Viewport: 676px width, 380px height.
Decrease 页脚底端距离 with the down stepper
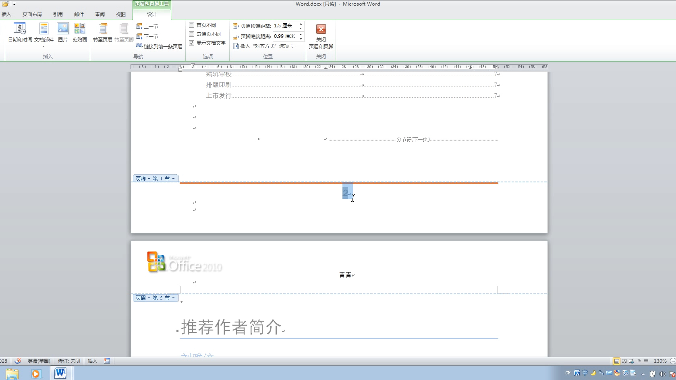click(x=300, y=38)
